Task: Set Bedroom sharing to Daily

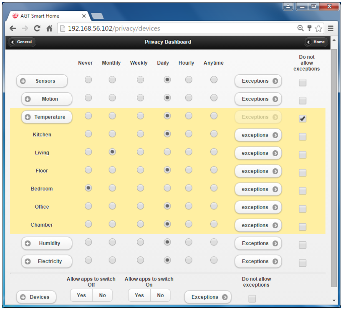Action: (167, 188)
